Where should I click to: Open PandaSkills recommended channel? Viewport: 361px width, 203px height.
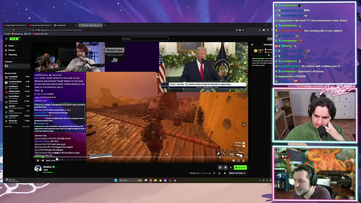pyautogui.click(x=17, y=77)
